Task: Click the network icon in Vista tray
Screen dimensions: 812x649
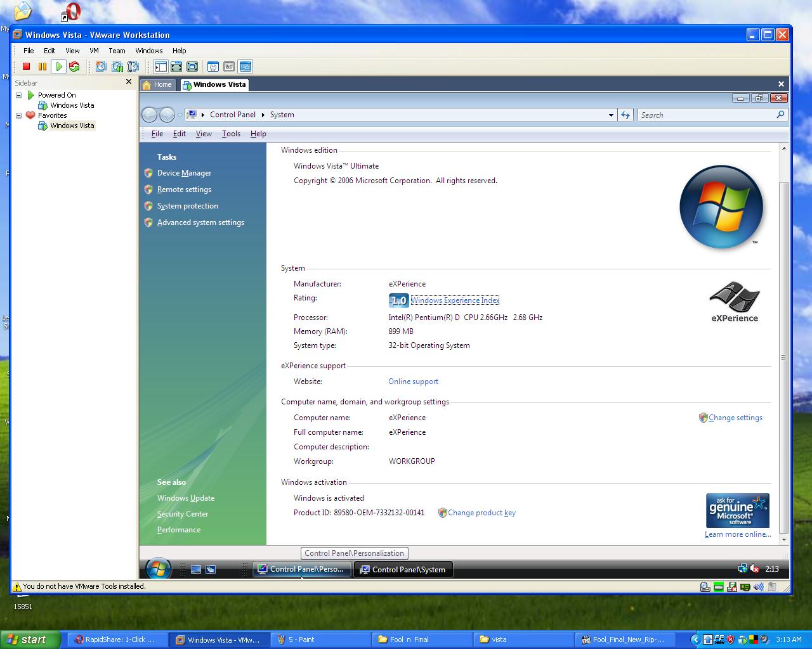Action: pos(742,569)
